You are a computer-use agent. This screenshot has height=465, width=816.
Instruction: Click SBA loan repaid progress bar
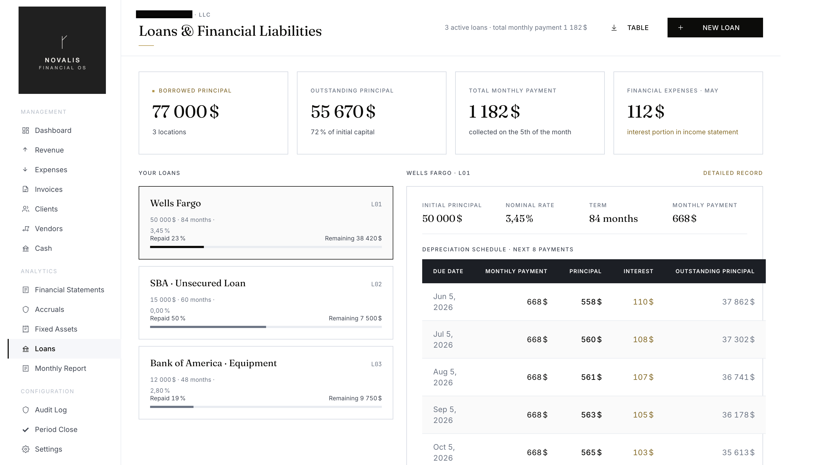click(x=266, y=327)
